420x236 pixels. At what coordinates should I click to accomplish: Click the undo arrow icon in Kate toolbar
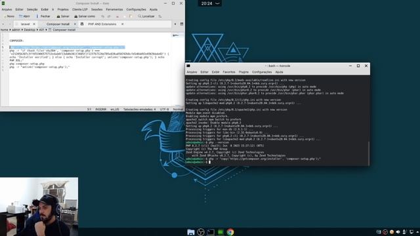102,16
